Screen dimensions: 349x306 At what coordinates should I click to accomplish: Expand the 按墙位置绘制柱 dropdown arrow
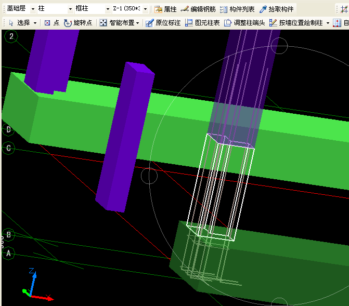pyautogui.click(x=328, y=23)
